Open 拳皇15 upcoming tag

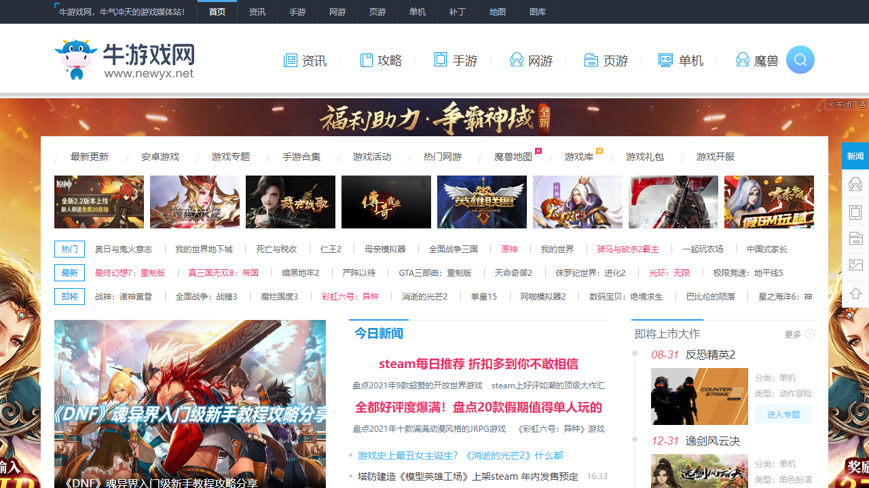click(484, 297)
